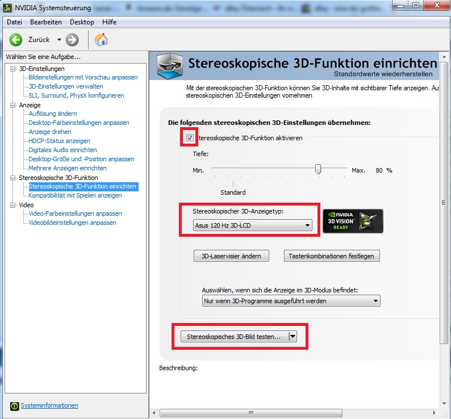Open the Stereoskopischer 3D-Anzeigetyp dropdown
The image size is (451, 419).
click(252, 225)
